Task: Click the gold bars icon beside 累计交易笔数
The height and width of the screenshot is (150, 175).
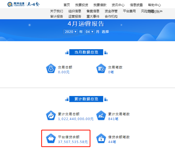Action: click(x=101, y=116)
